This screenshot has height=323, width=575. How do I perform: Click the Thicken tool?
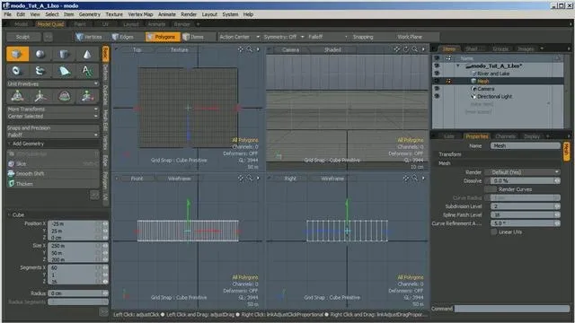(x=53, y=183)
